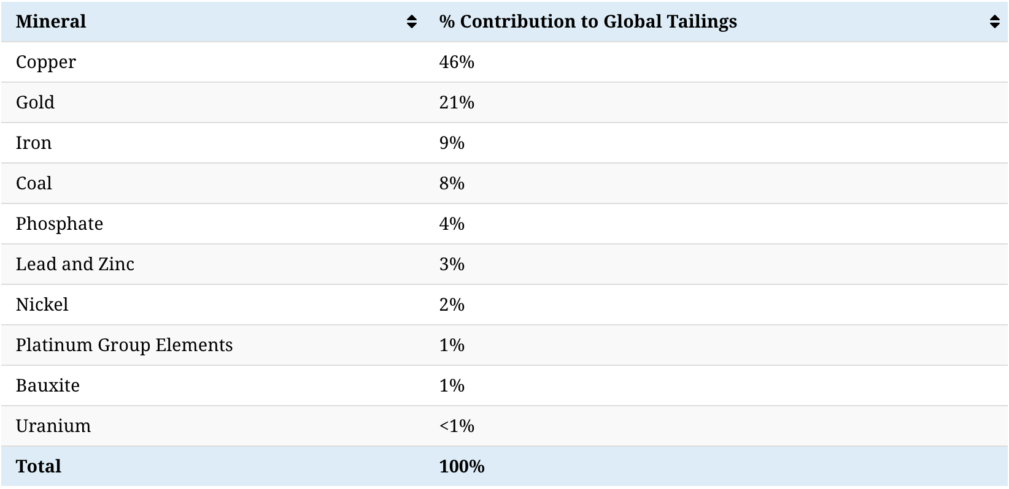Viewport: 1009px width, 489px height.
Task: Click the sort arrows in the Mineral column
Action: pos(412,22)
